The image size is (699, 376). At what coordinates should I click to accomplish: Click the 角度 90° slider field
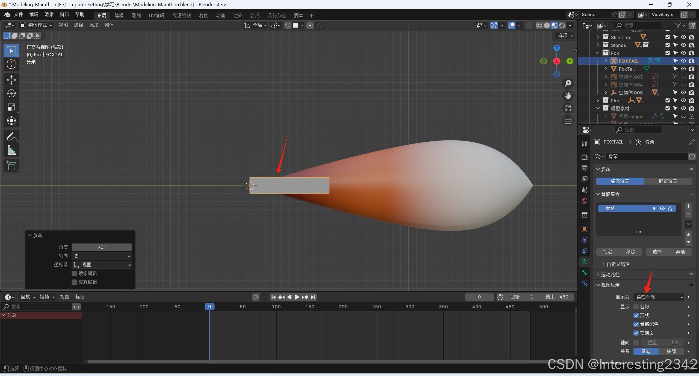[x=102, y=247]
